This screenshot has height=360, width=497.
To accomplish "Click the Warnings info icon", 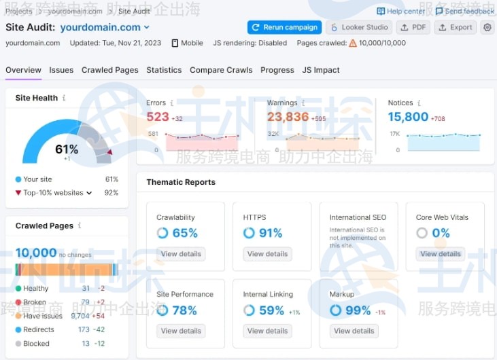I will [x=303, y=103].
